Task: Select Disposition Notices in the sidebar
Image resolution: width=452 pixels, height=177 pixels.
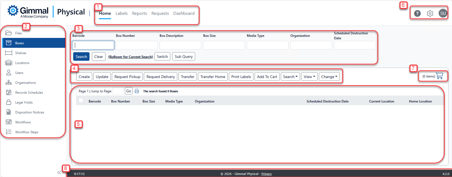Action: tap(29, 112)
